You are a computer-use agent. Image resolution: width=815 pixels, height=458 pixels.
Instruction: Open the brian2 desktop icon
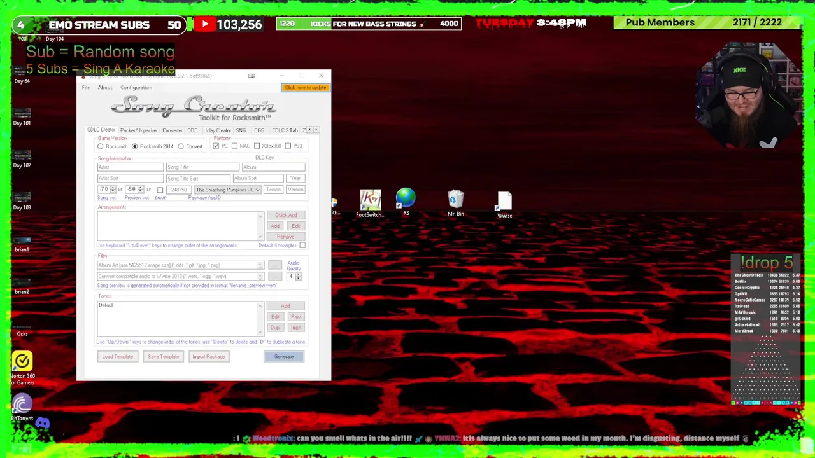pyautogui.click(x=22, y=284)
